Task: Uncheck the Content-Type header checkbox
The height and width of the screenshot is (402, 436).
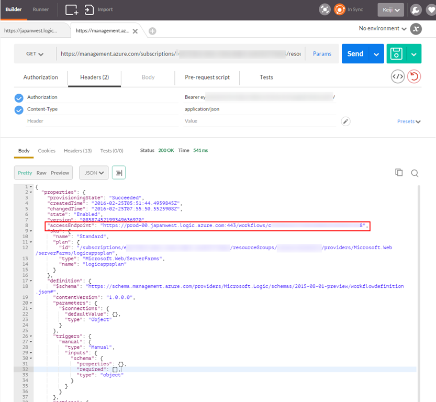Action: [19, 109]
